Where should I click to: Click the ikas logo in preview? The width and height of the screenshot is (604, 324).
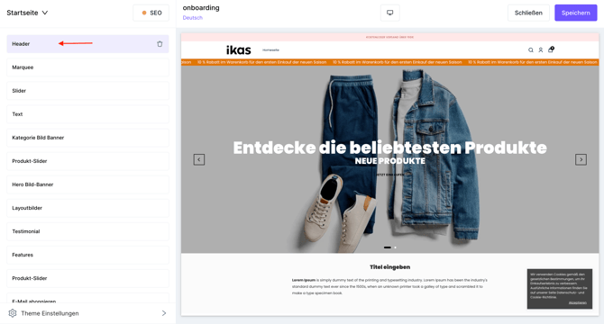click(238, 50)
